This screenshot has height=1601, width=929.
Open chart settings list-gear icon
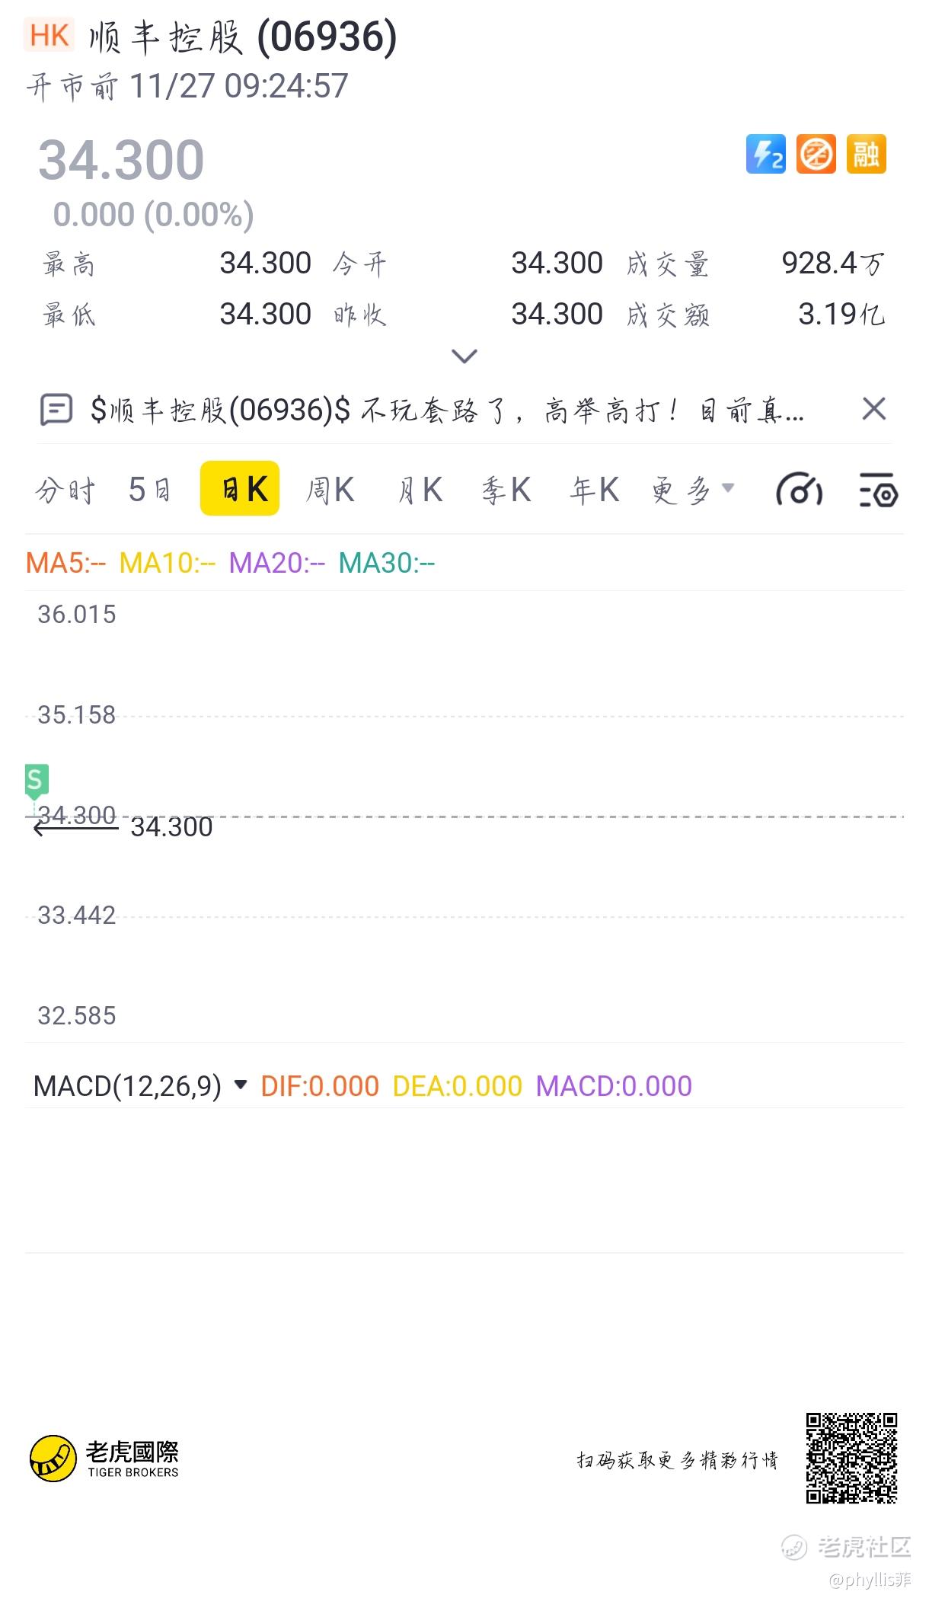[878, 490]
